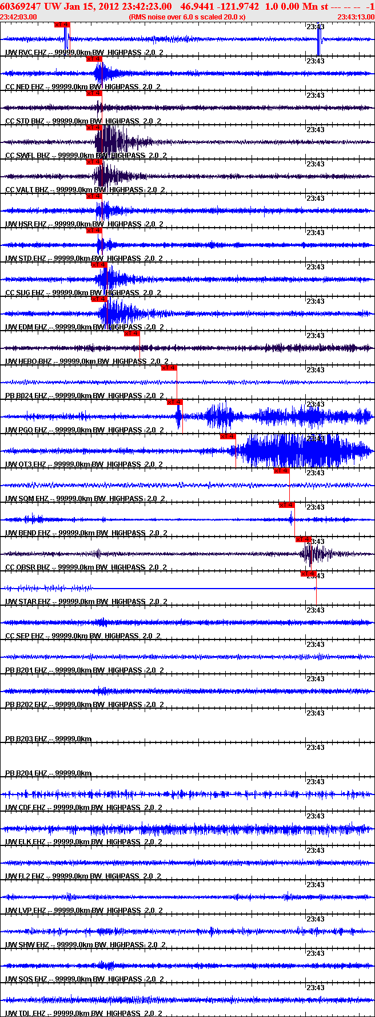Image resolution: width=375 pixels, height=1017 pixels.
Task: Click the red pick flag on the UW STAR trace
Action: coord(309,574)
